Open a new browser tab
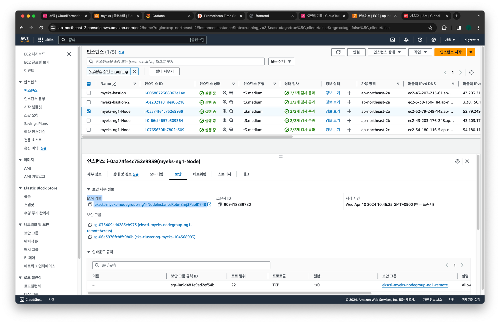The image size is (500, 324). point(456,16)
